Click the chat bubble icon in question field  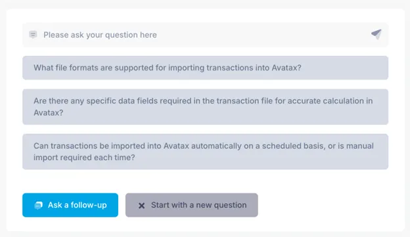click(33, 35)
